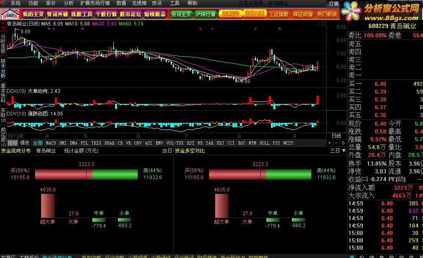
Task: Click red buy bar in 资金流向分布
Action: pyautogui.click(x=63, y=174)
